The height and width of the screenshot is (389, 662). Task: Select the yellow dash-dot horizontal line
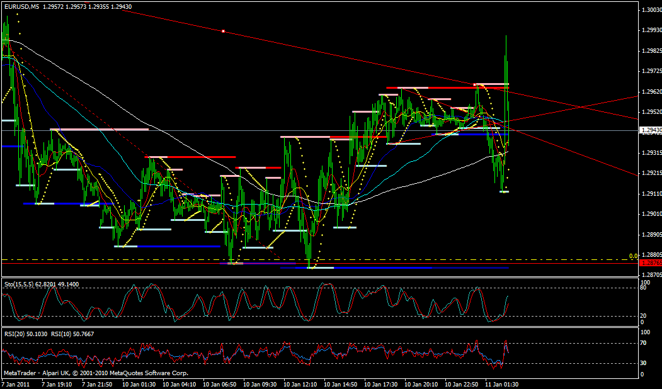point(315,259)
